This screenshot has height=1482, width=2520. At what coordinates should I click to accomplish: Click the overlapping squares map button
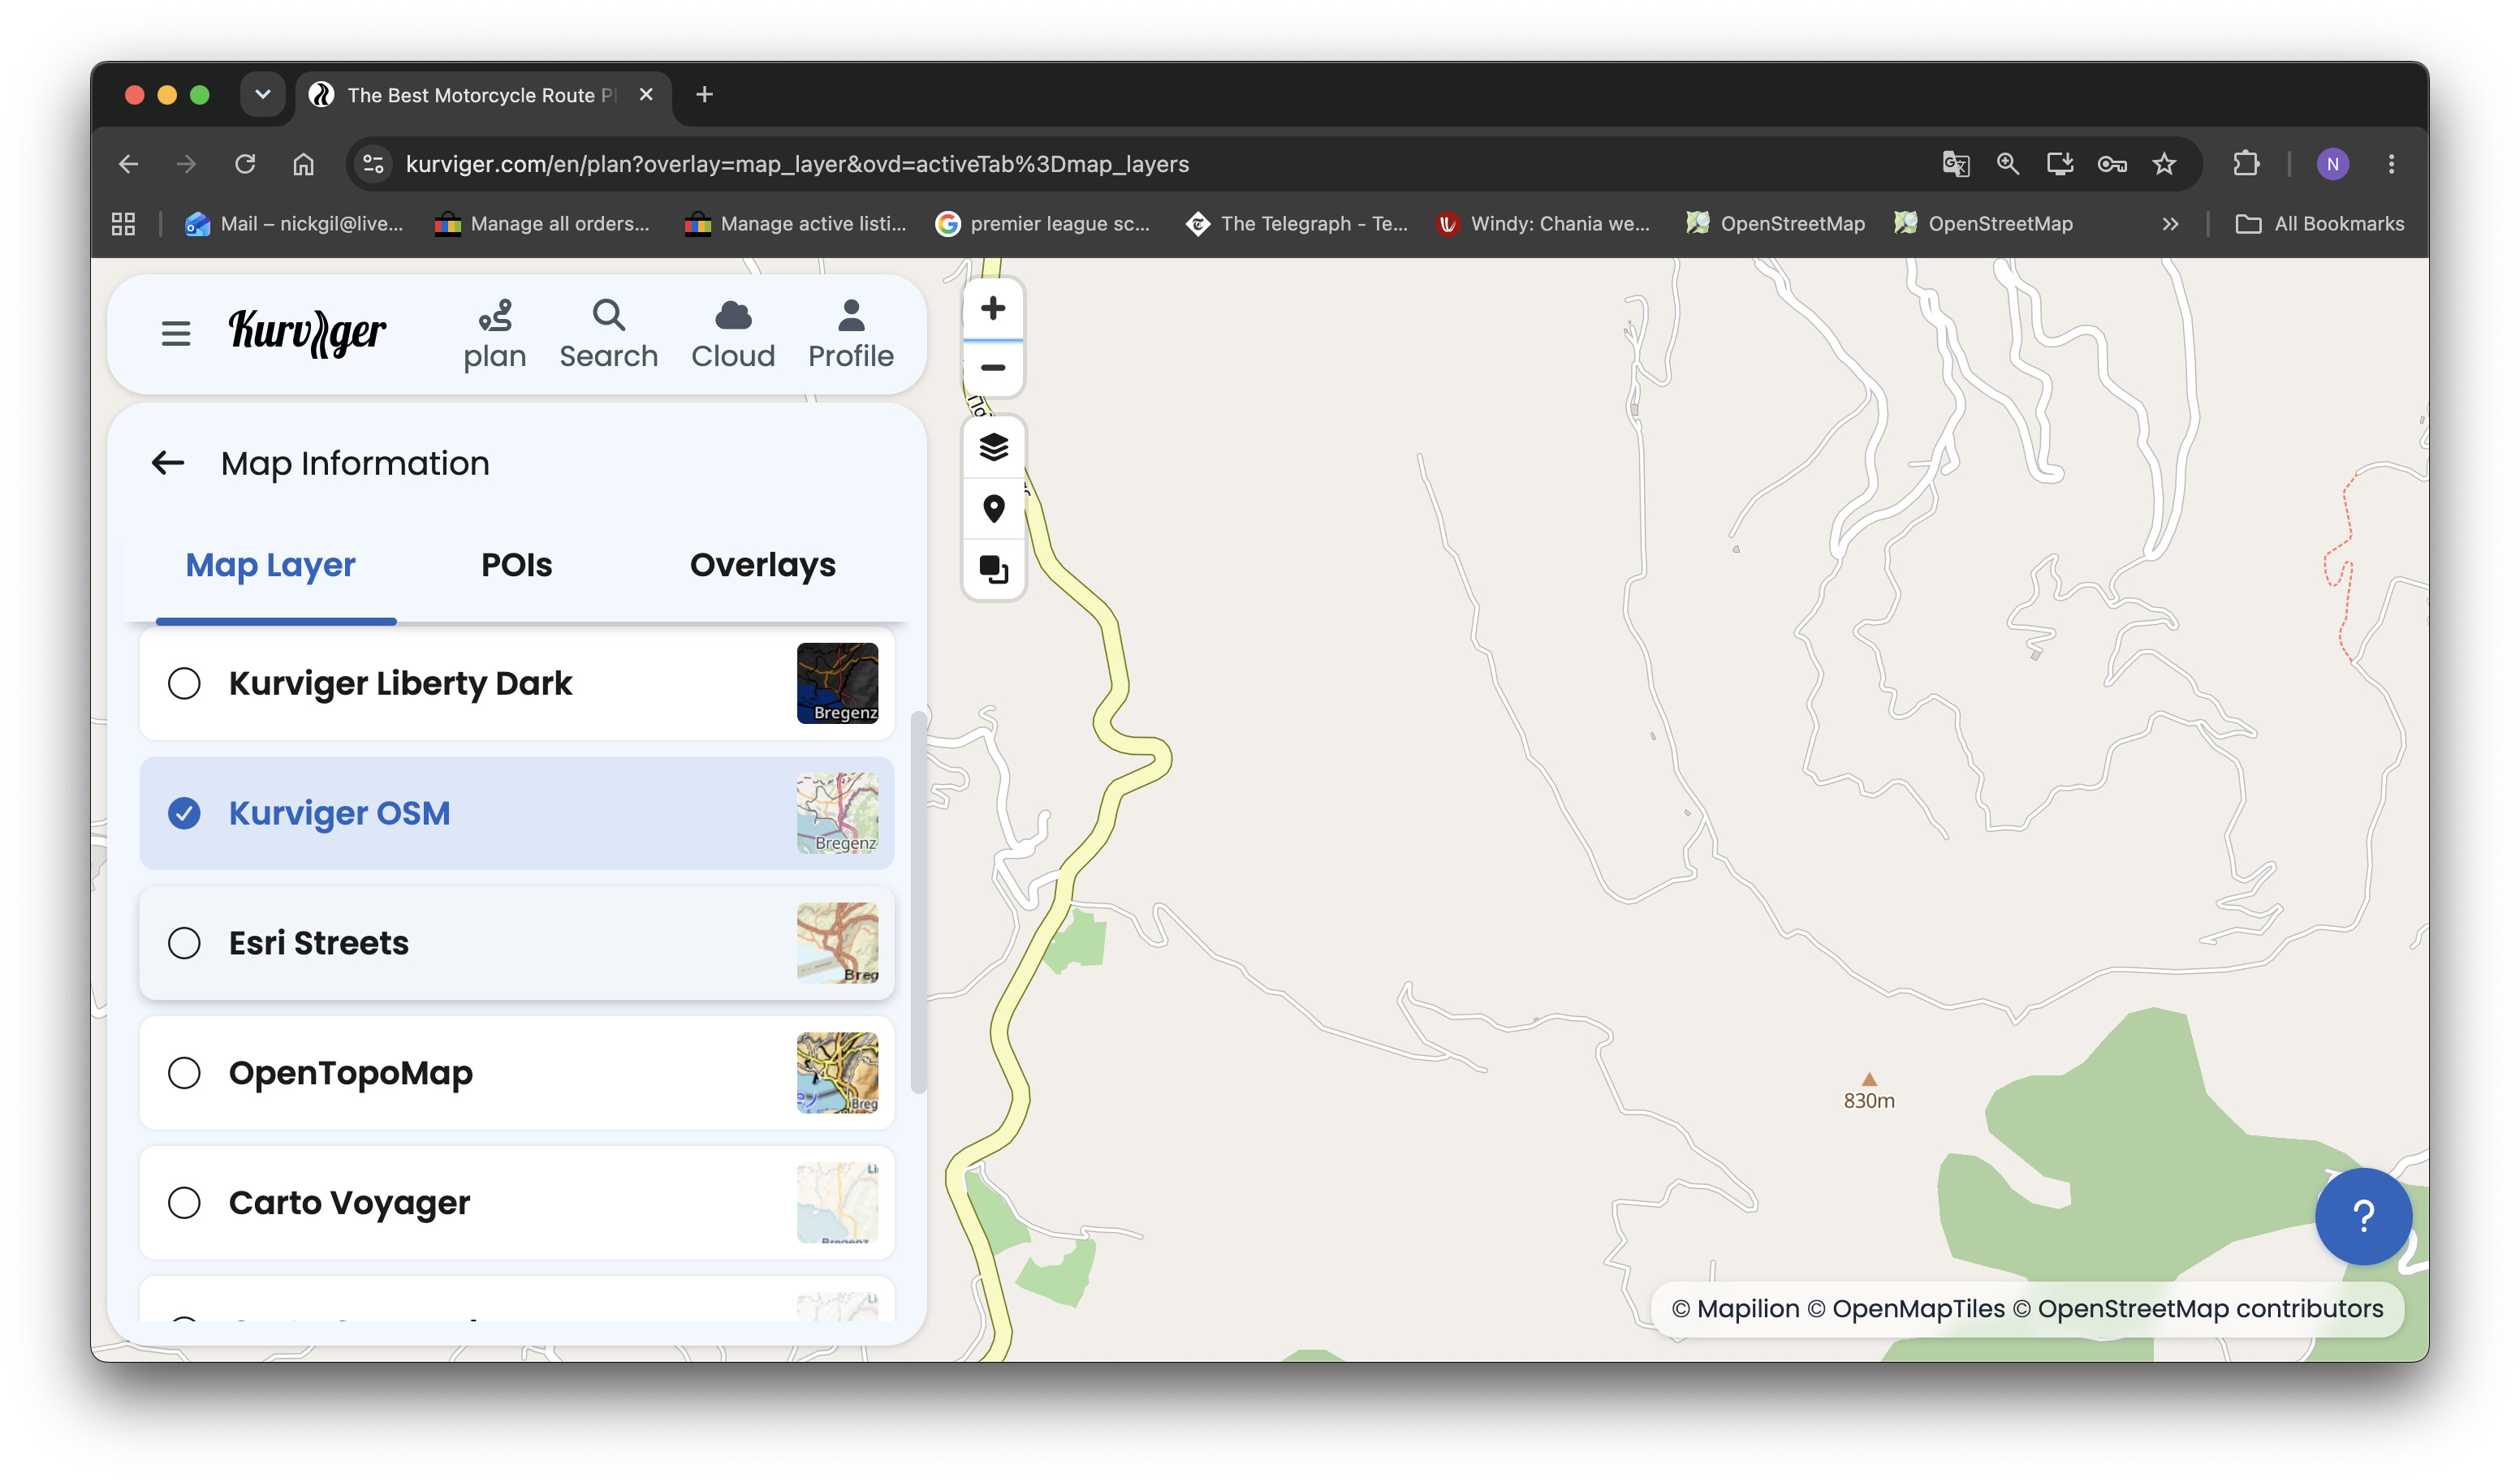[993, 569]
